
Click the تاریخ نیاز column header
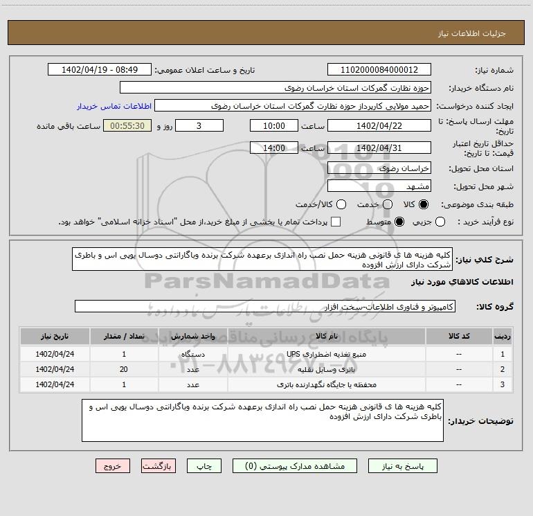pos(55,337)
